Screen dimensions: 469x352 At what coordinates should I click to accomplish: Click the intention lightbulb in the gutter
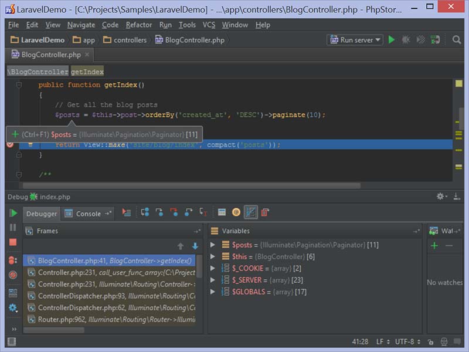(x=30, y=145)
